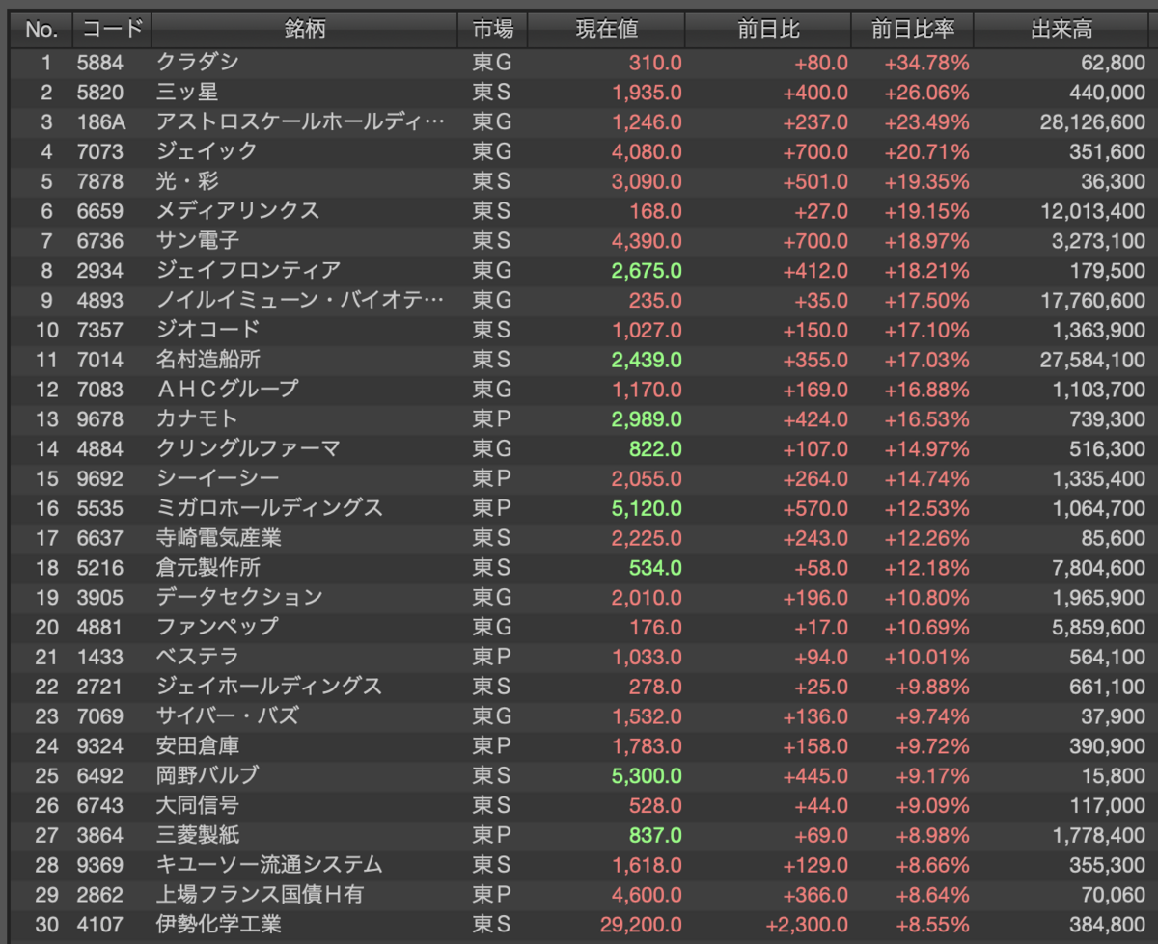The height and width of the screenshot is (944, 1158).
Task: Click the 岡野バルブ stock name
Action: (x=207, y=775)
